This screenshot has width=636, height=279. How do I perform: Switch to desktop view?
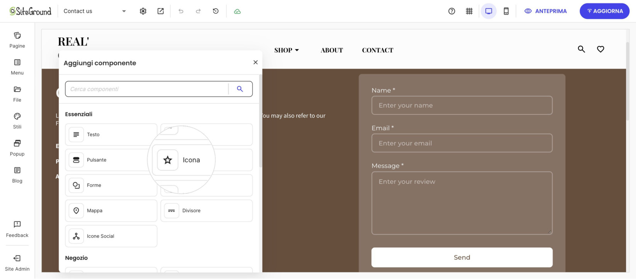pos(489,11)
